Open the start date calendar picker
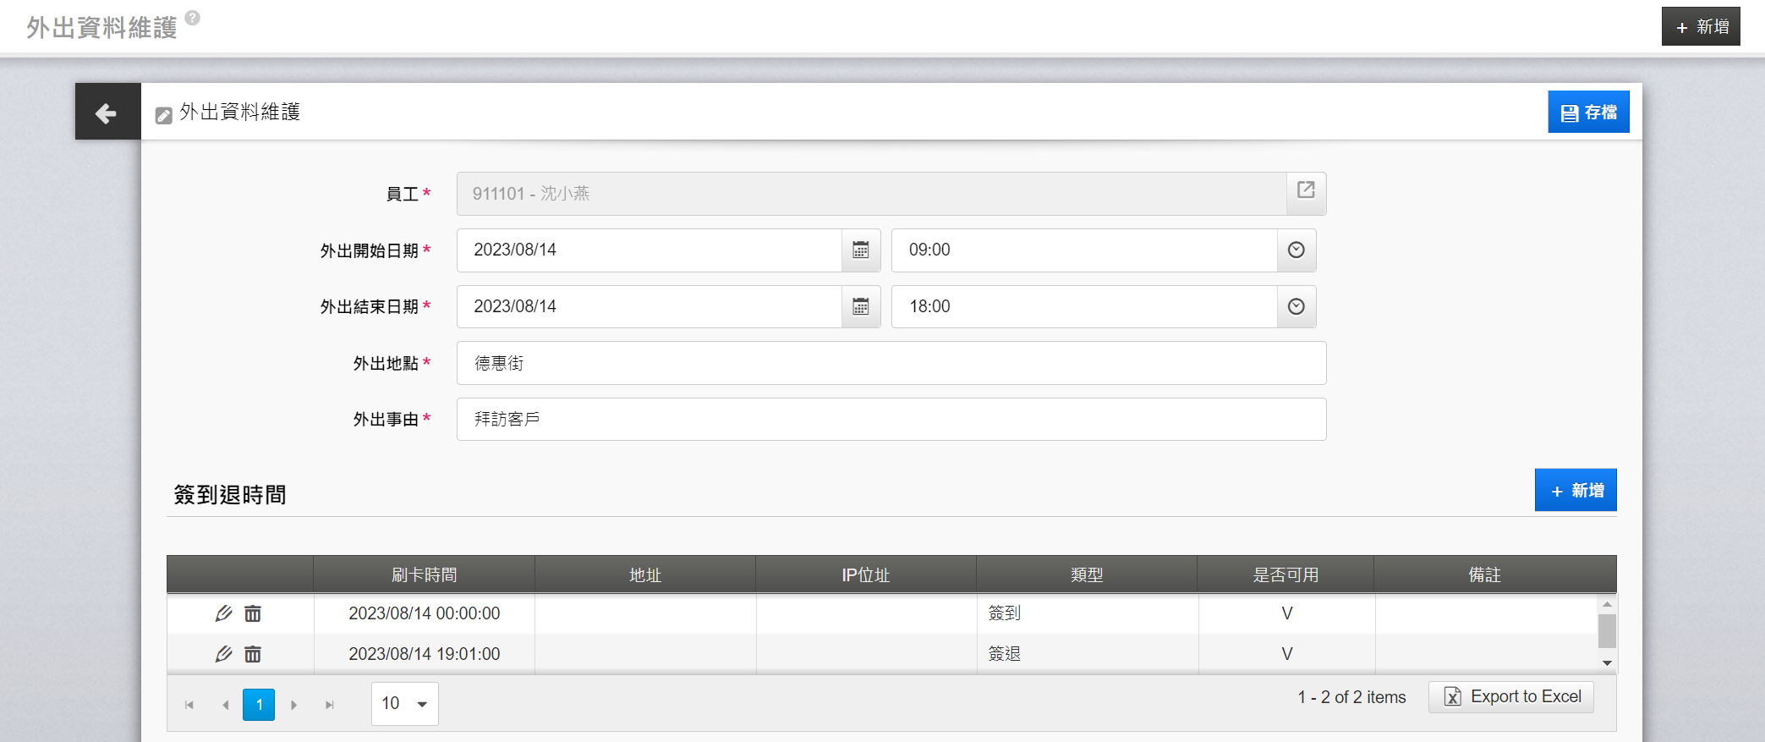 tap(860, 250)
